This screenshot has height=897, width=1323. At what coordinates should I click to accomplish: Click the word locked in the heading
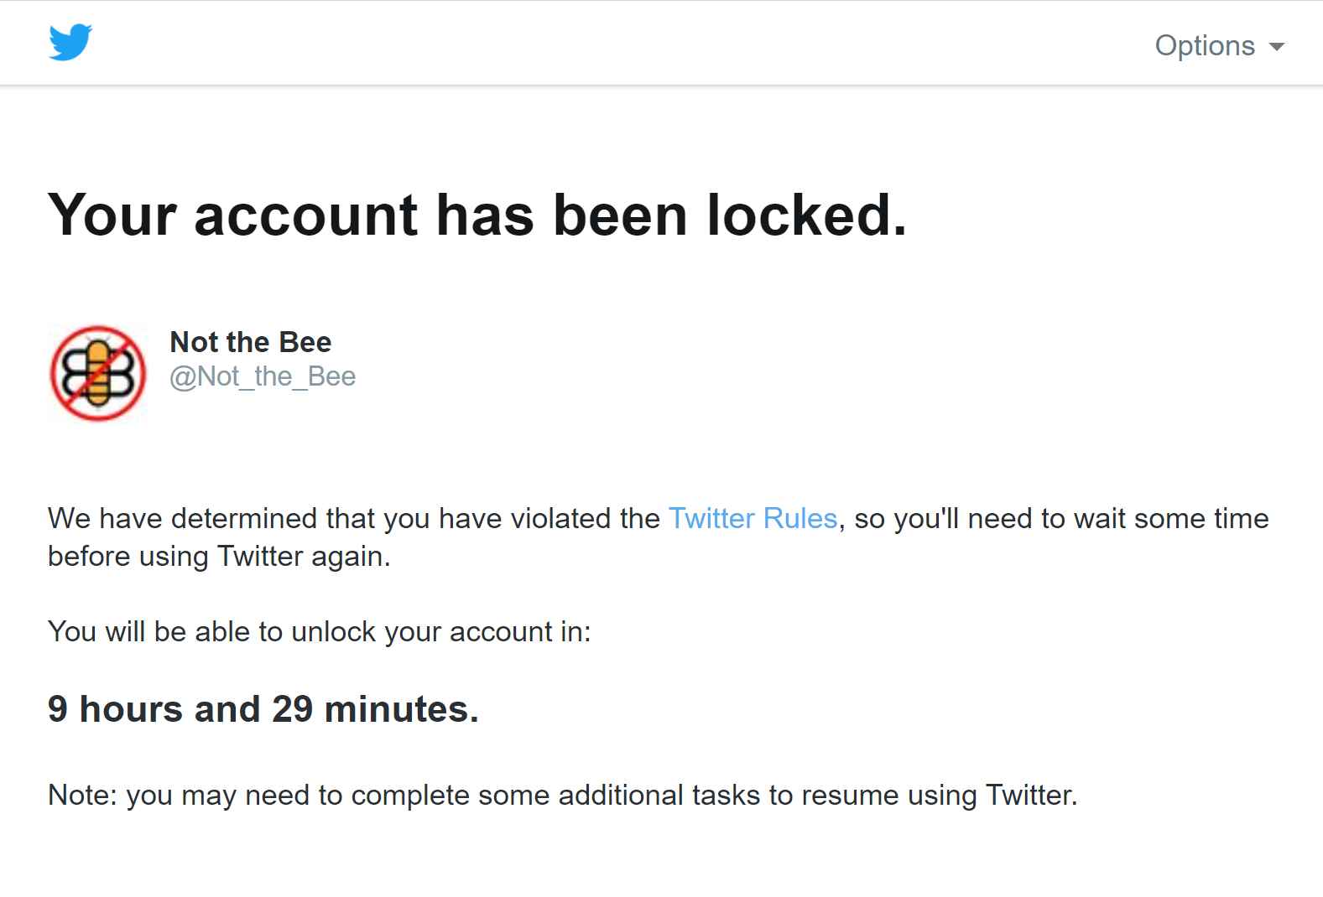point(806,215)
